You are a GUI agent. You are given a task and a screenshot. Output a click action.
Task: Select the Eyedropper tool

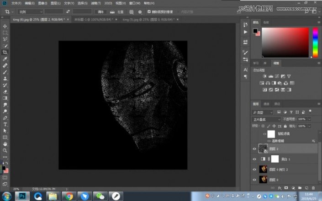(5, 59)
